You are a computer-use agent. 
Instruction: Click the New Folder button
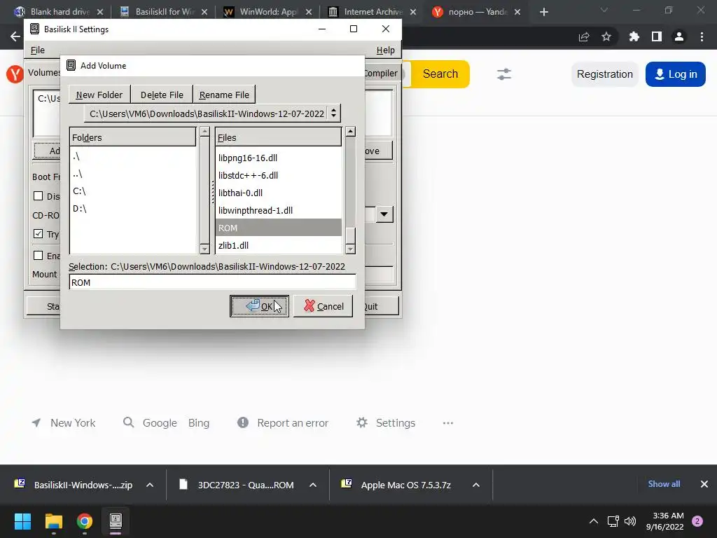point(99,95)
